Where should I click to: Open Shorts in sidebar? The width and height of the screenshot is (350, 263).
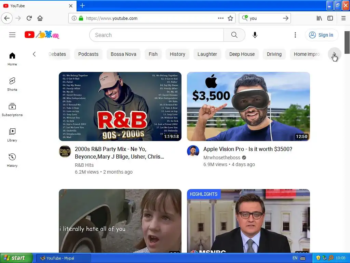12,84
